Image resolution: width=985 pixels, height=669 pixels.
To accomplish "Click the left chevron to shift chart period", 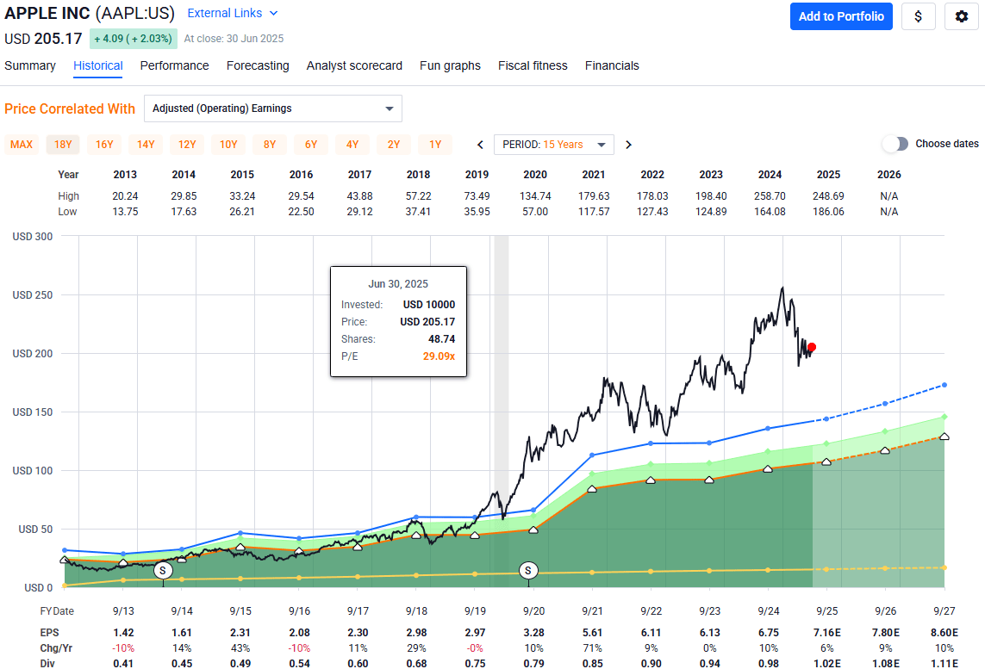I will [480, 145].
